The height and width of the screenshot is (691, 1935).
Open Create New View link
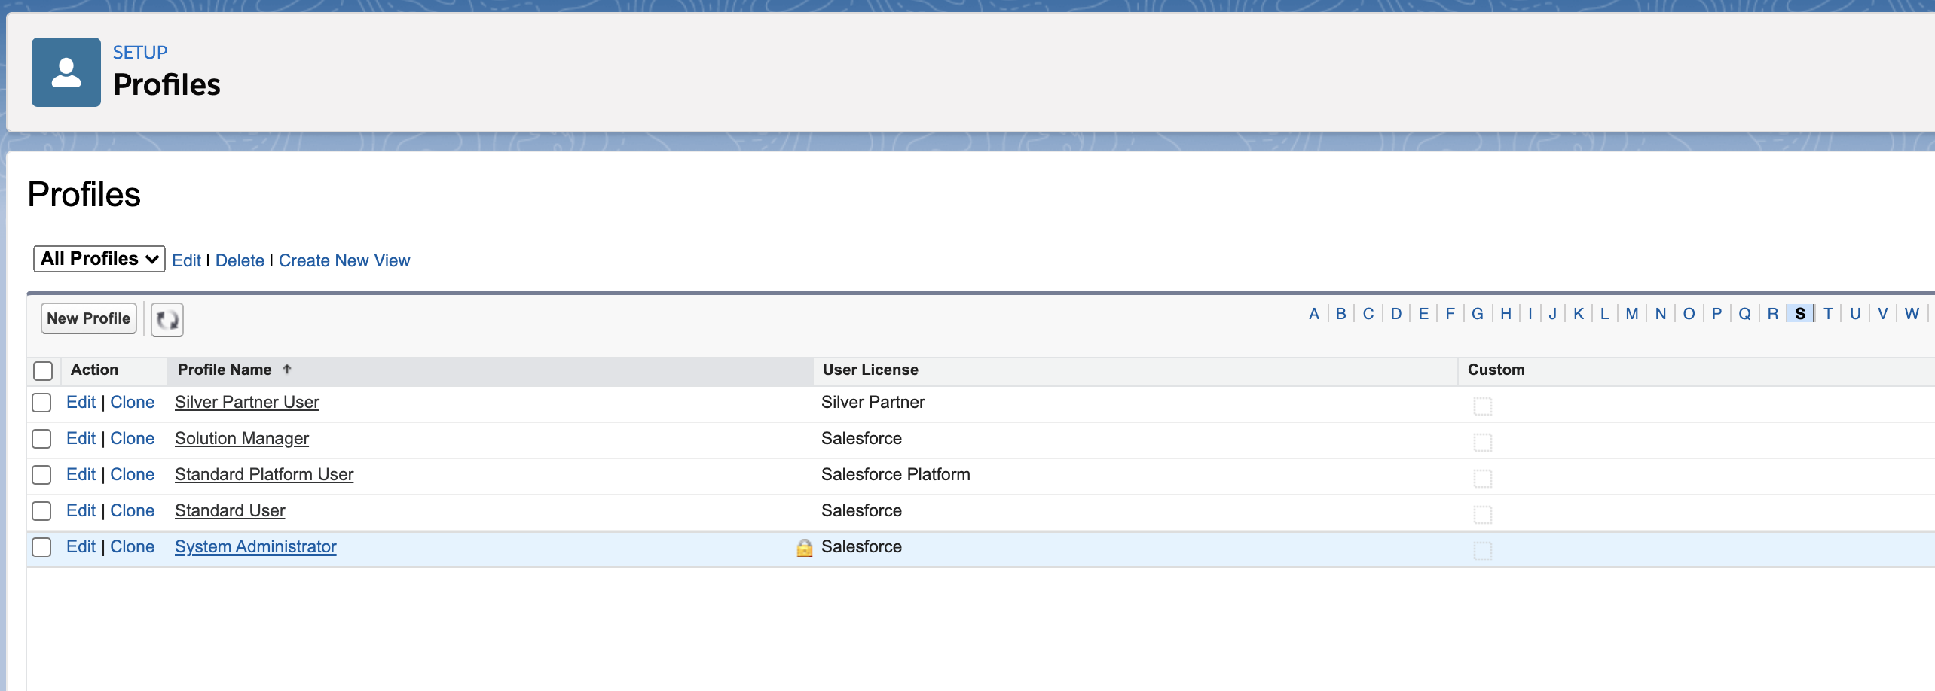[x=344, y=260]
